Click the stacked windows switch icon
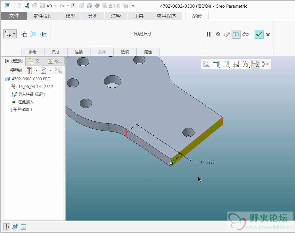This screenshot has height=233, width=295. click(89, 6)
